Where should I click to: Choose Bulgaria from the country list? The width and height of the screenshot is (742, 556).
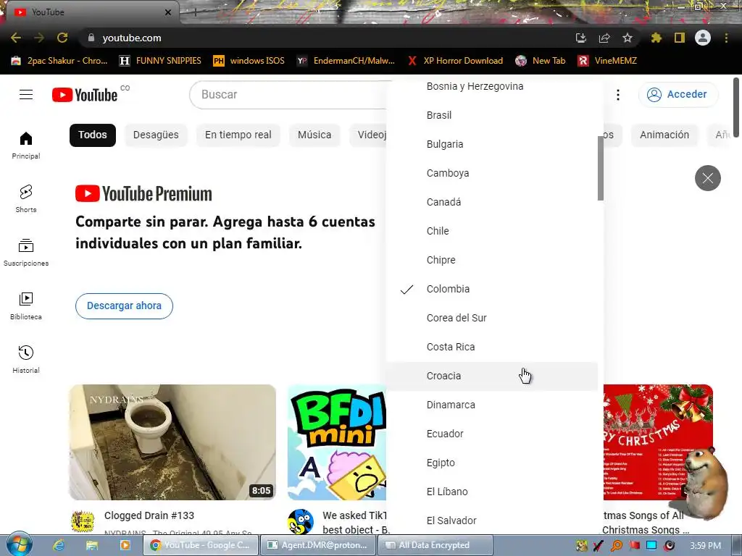pyautogui.click(x=492, y=144)
